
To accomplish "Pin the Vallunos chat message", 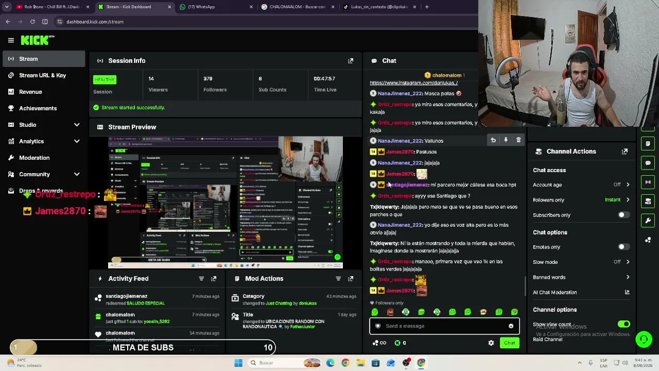I will click(506, 140).
